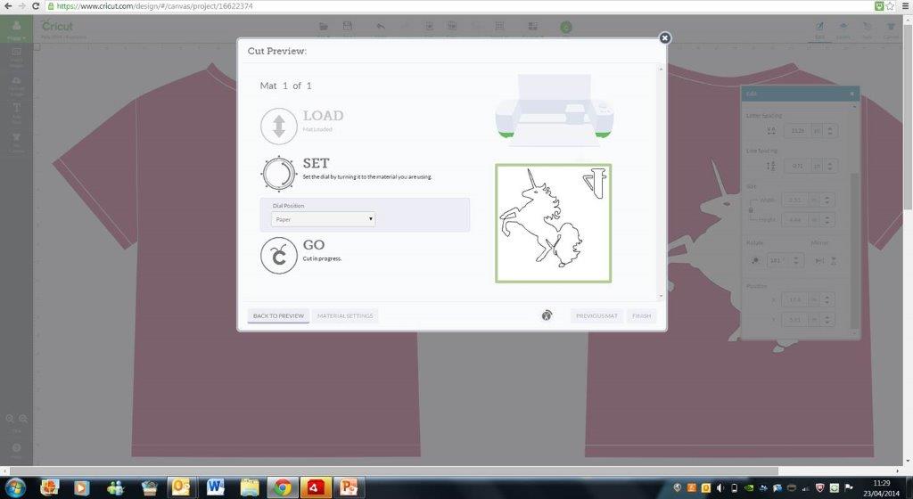
Task: Click the browser reload button
Action: (x=36, y=6)
